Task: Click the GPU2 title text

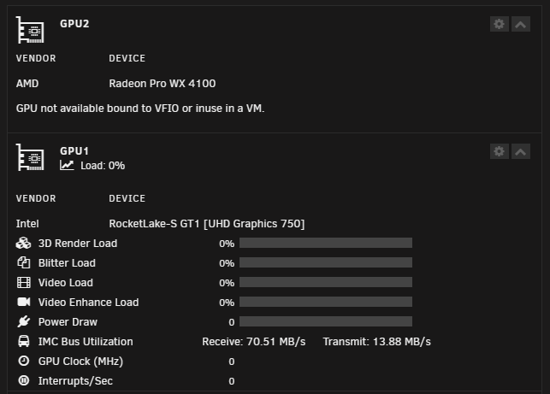Action: 74,24
